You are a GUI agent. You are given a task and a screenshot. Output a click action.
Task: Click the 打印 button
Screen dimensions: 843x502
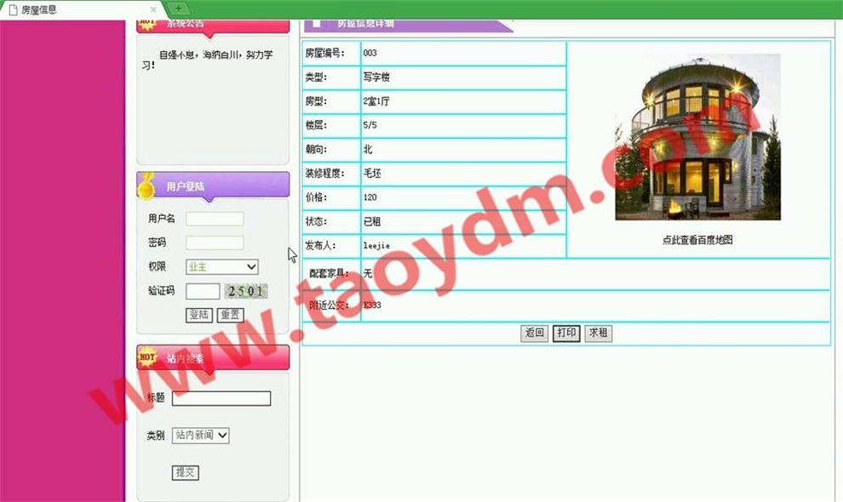click(x=566, y=333)
